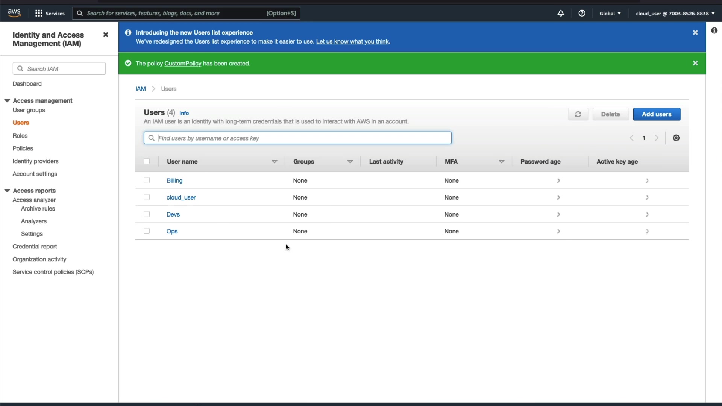722x406 pixels.
Task: Check the Devs user checkbox
Action: (x=147, y=214)
